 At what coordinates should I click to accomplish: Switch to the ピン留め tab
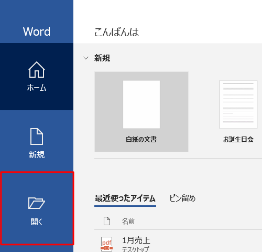click(x=182, y=198)
